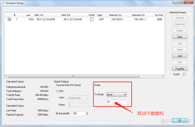Click the Network Src column header
This screenshot has height=127, width=195.
tap(119, 15)
